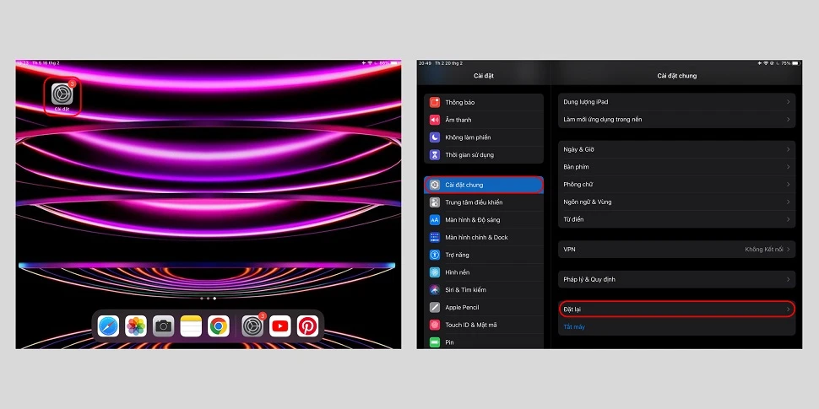This screenshot has height=409, width=819.
Task: Click the Hình nền wallpaper icon
Action: tap(435, 272)
